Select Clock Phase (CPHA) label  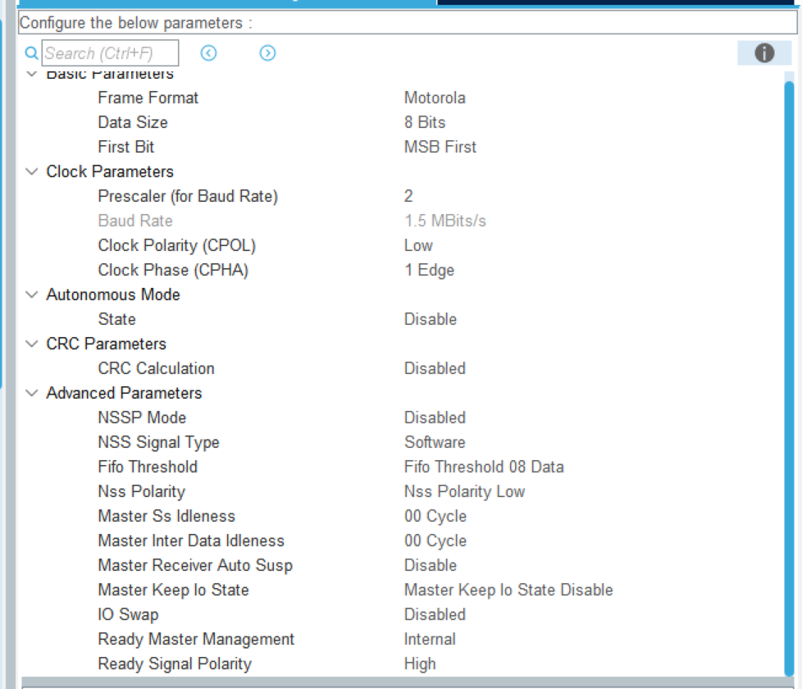pyautogui.click(x=173, y=270)
